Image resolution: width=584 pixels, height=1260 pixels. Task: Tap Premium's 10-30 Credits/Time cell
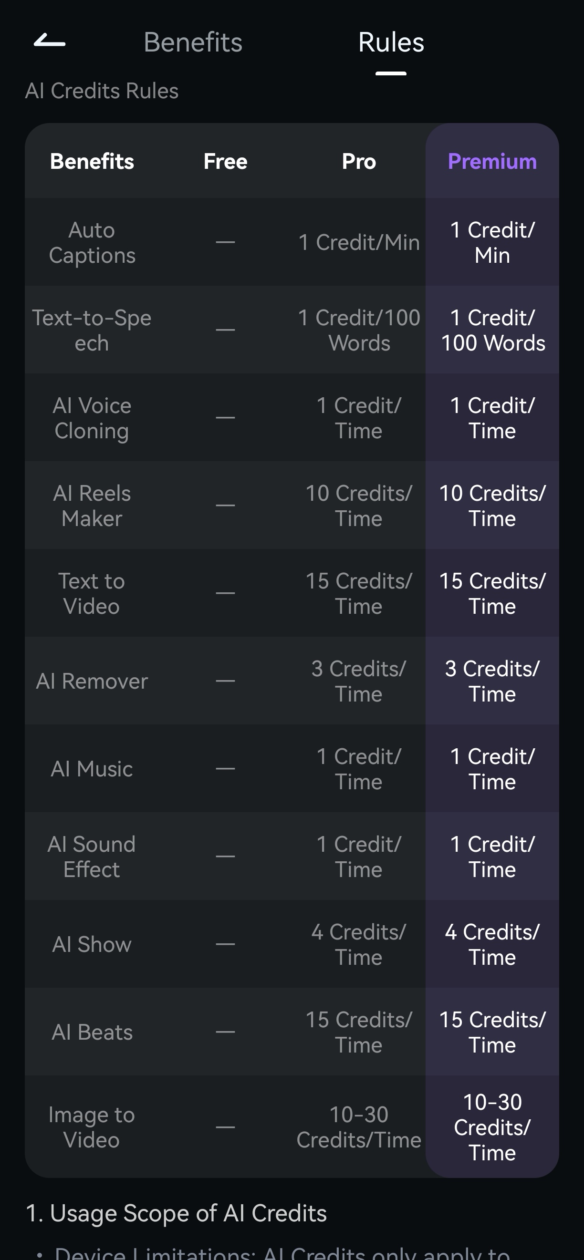(x=492, y=1127)
